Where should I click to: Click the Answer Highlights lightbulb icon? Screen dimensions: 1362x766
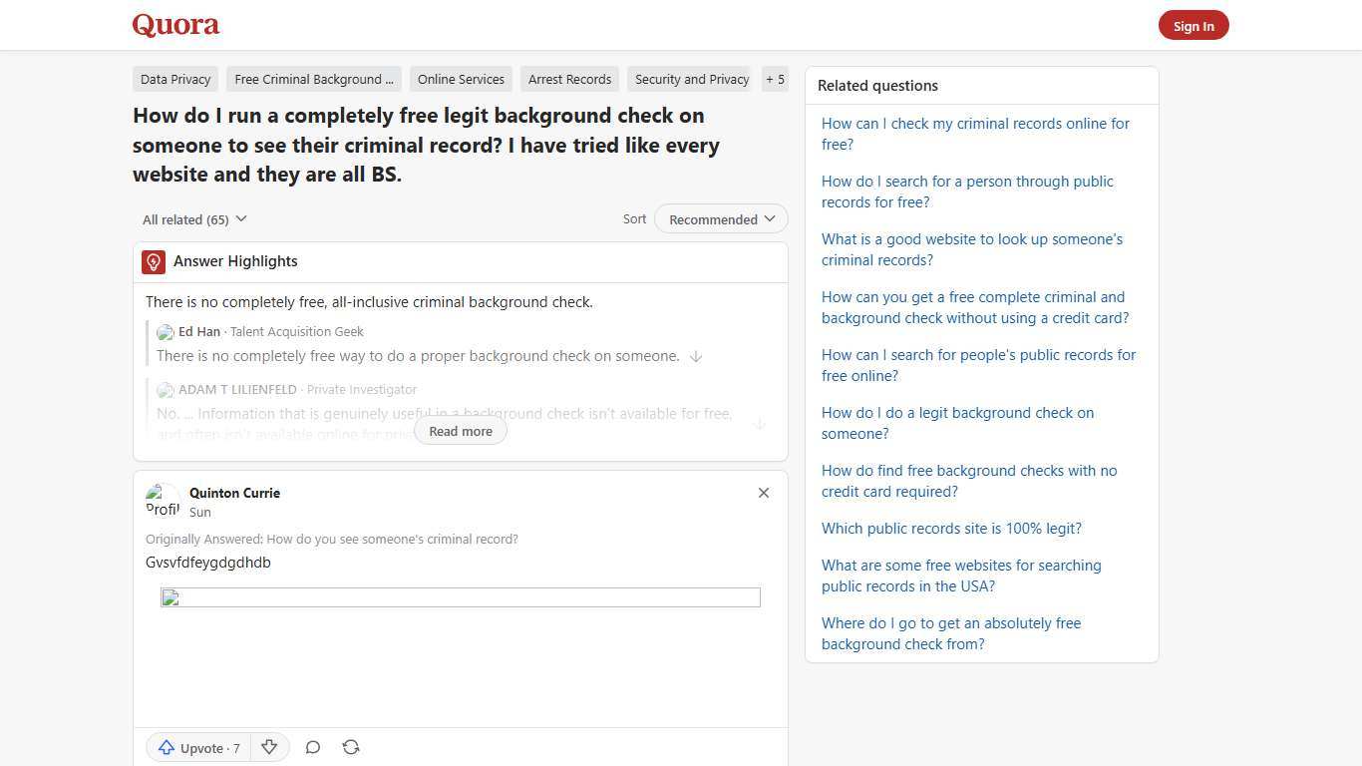click(153, 261)
